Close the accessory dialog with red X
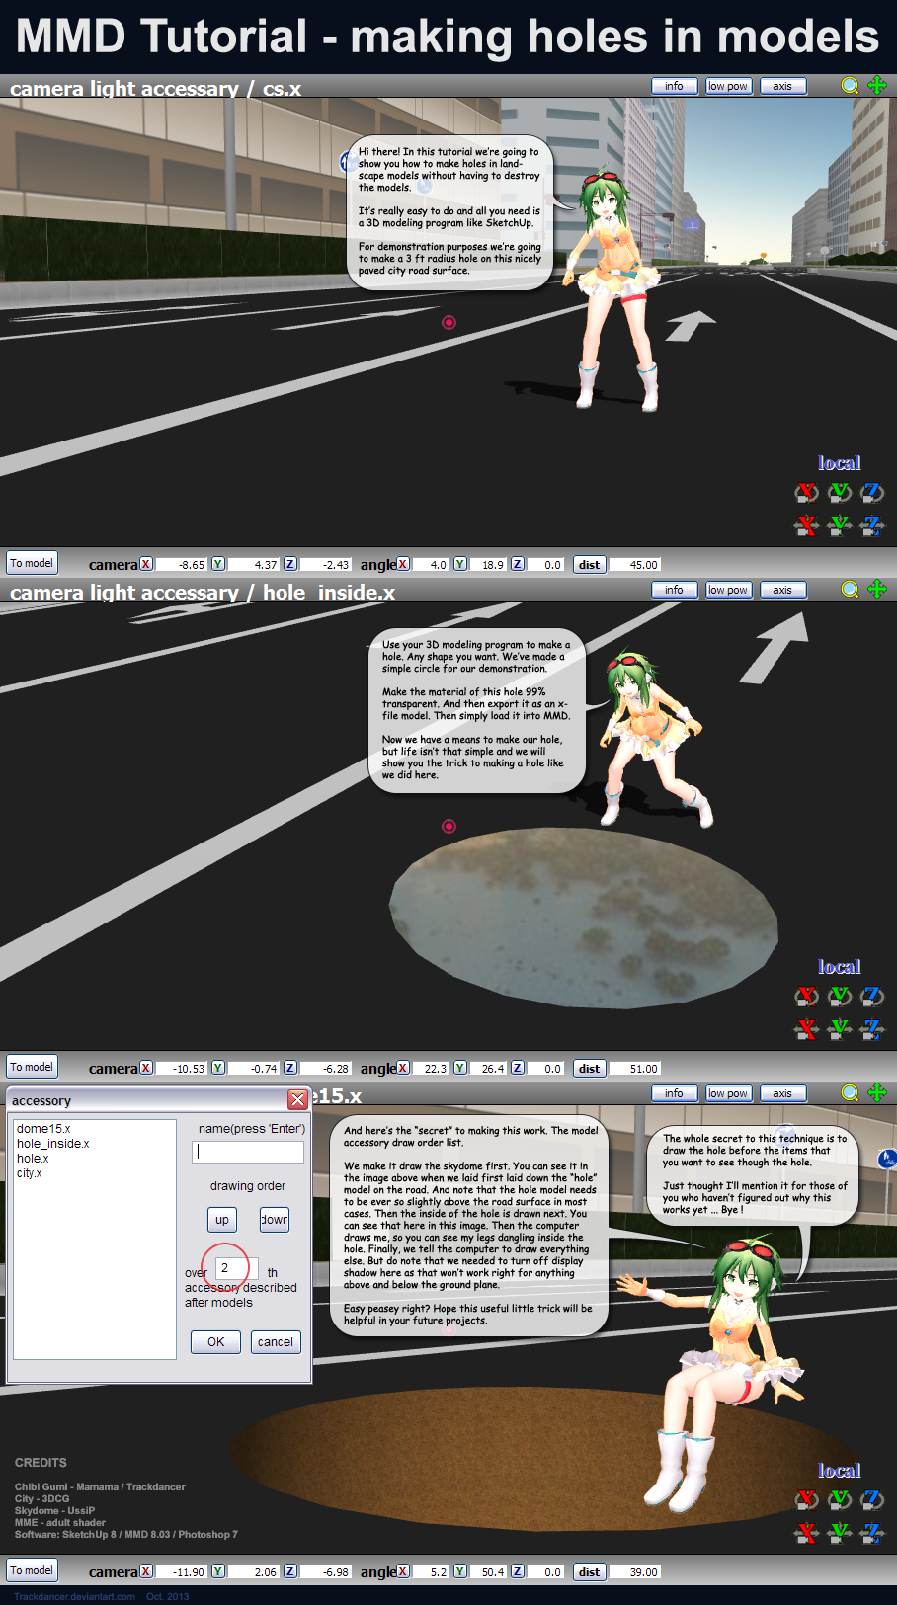 pos(297,1099)
